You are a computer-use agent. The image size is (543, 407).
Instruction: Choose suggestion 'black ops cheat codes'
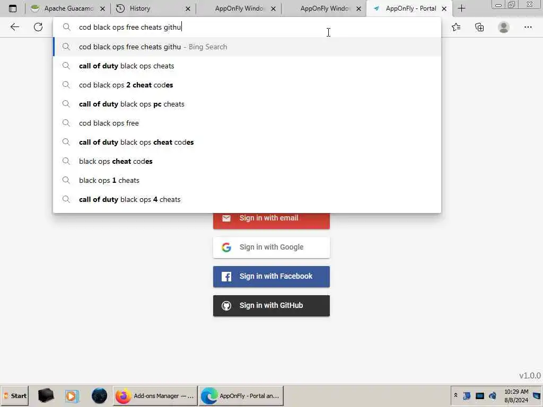247,161
